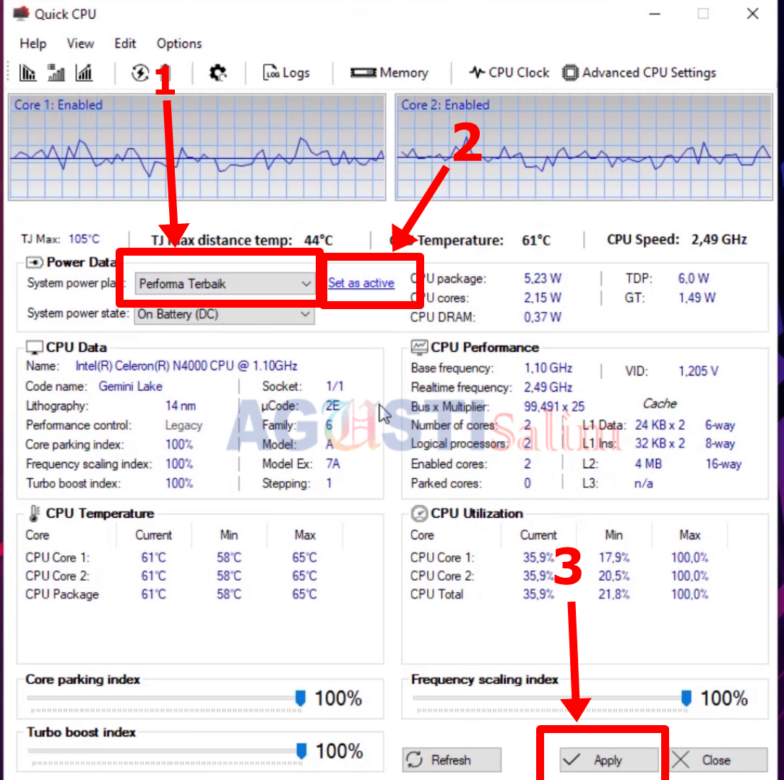
Task: Open the CPU Clock tool
Action: (509, 73)
